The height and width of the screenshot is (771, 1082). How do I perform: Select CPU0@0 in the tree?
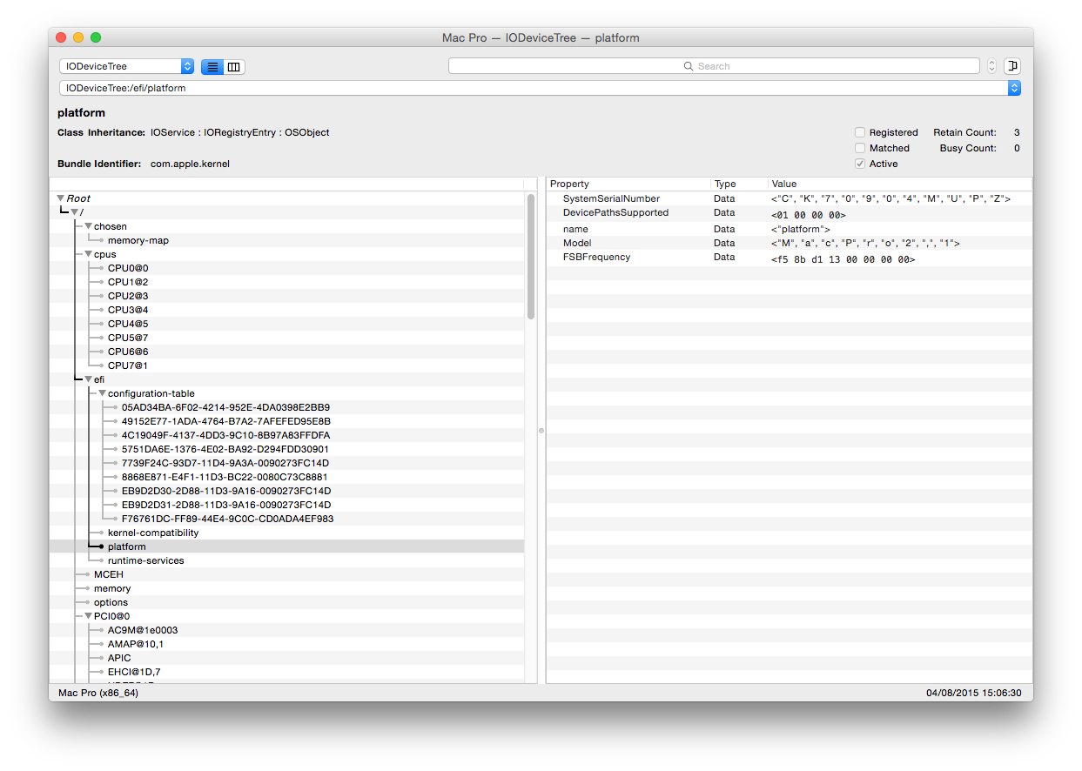[128, 268]
